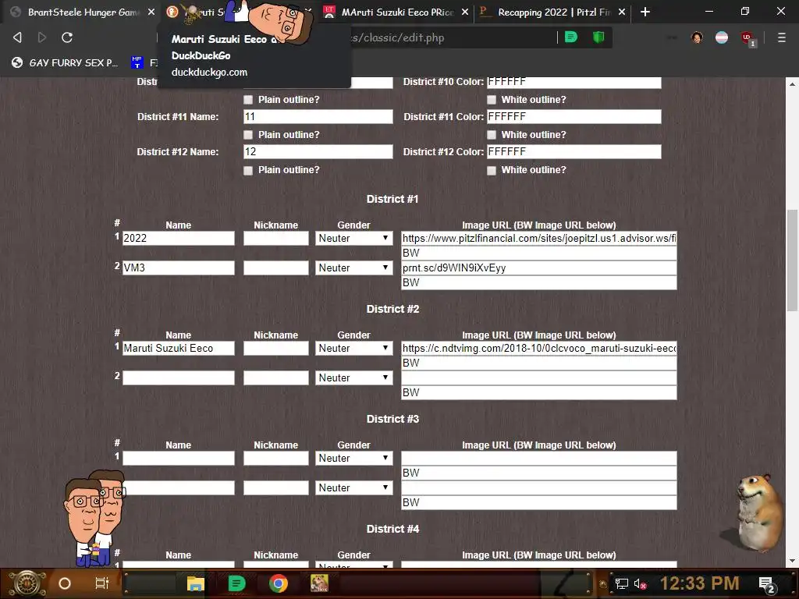The image size is (799, 599).
Task: Open the steampunk Start button
Action: pos(26,583)
